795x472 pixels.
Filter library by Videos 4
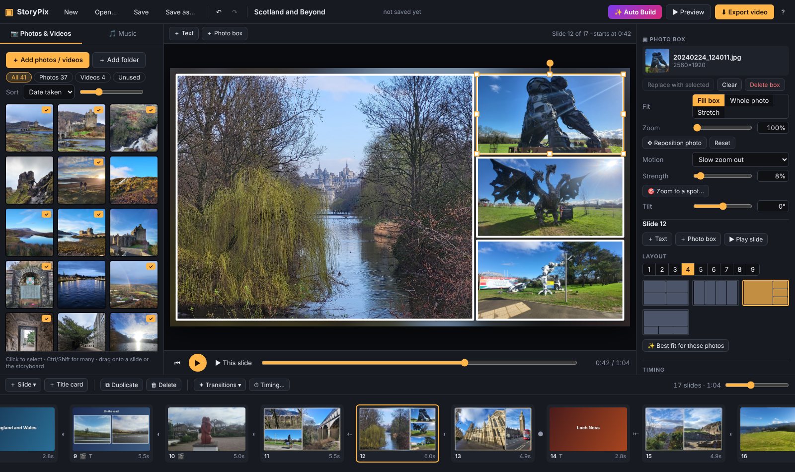(93, 78)
